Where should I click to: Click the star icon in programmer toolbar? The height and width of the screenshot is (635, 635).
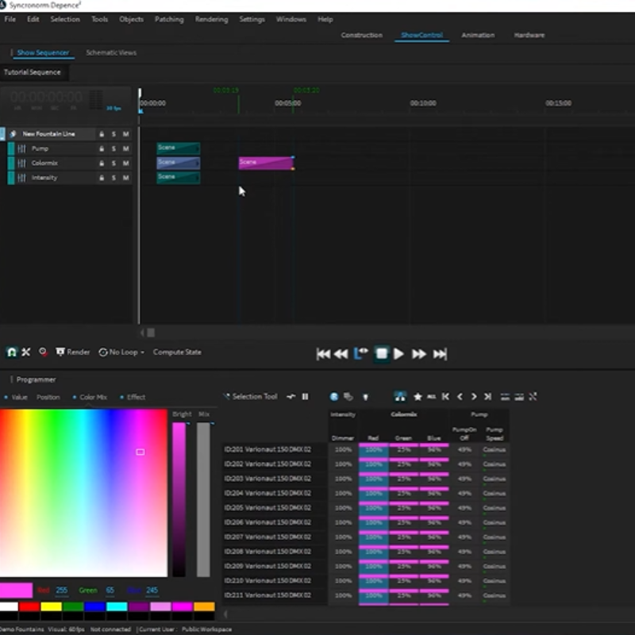[x=418, y=396]
